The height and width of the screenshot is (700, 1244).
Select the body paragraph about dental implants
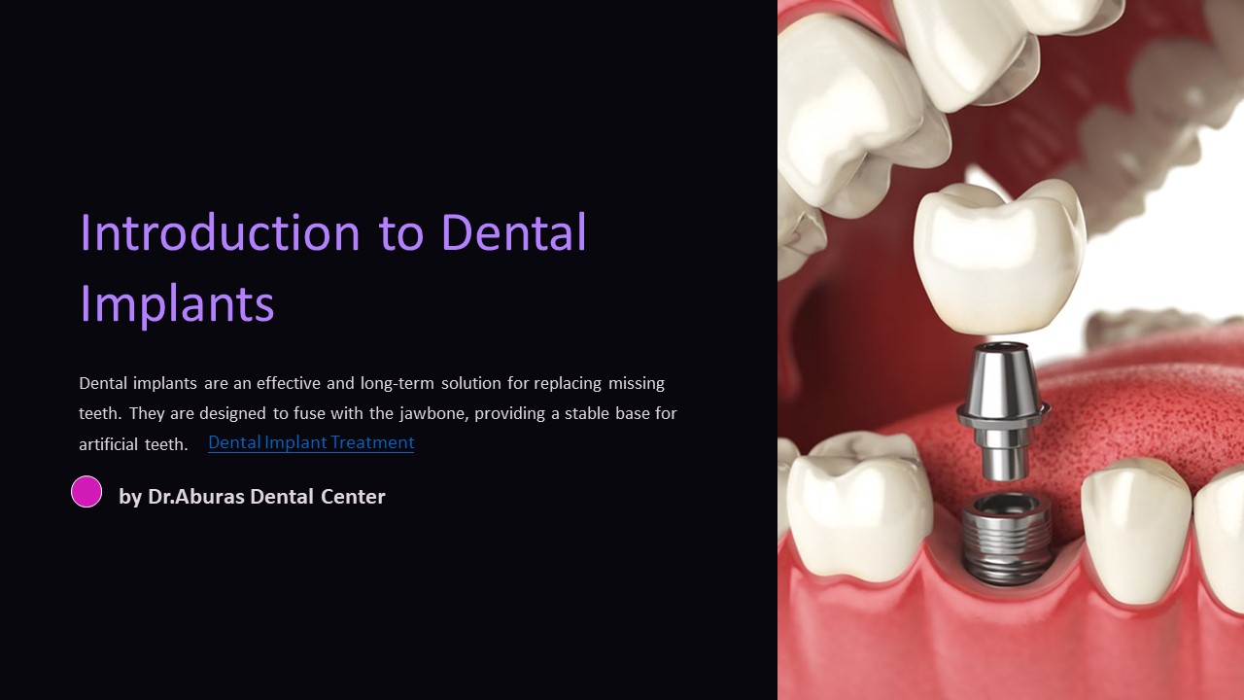point(378,413)
